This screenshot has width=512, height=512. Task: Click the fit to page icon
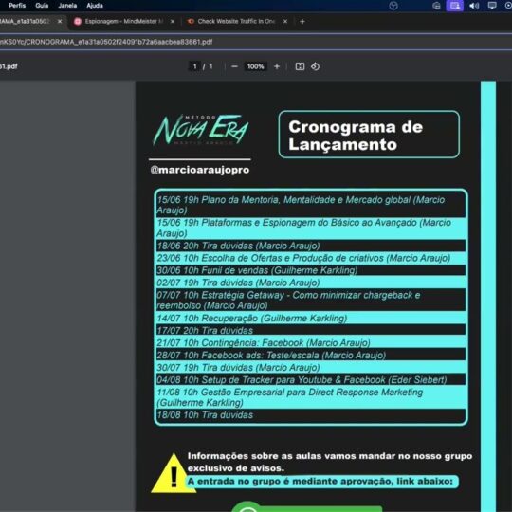tap(300, 66)
